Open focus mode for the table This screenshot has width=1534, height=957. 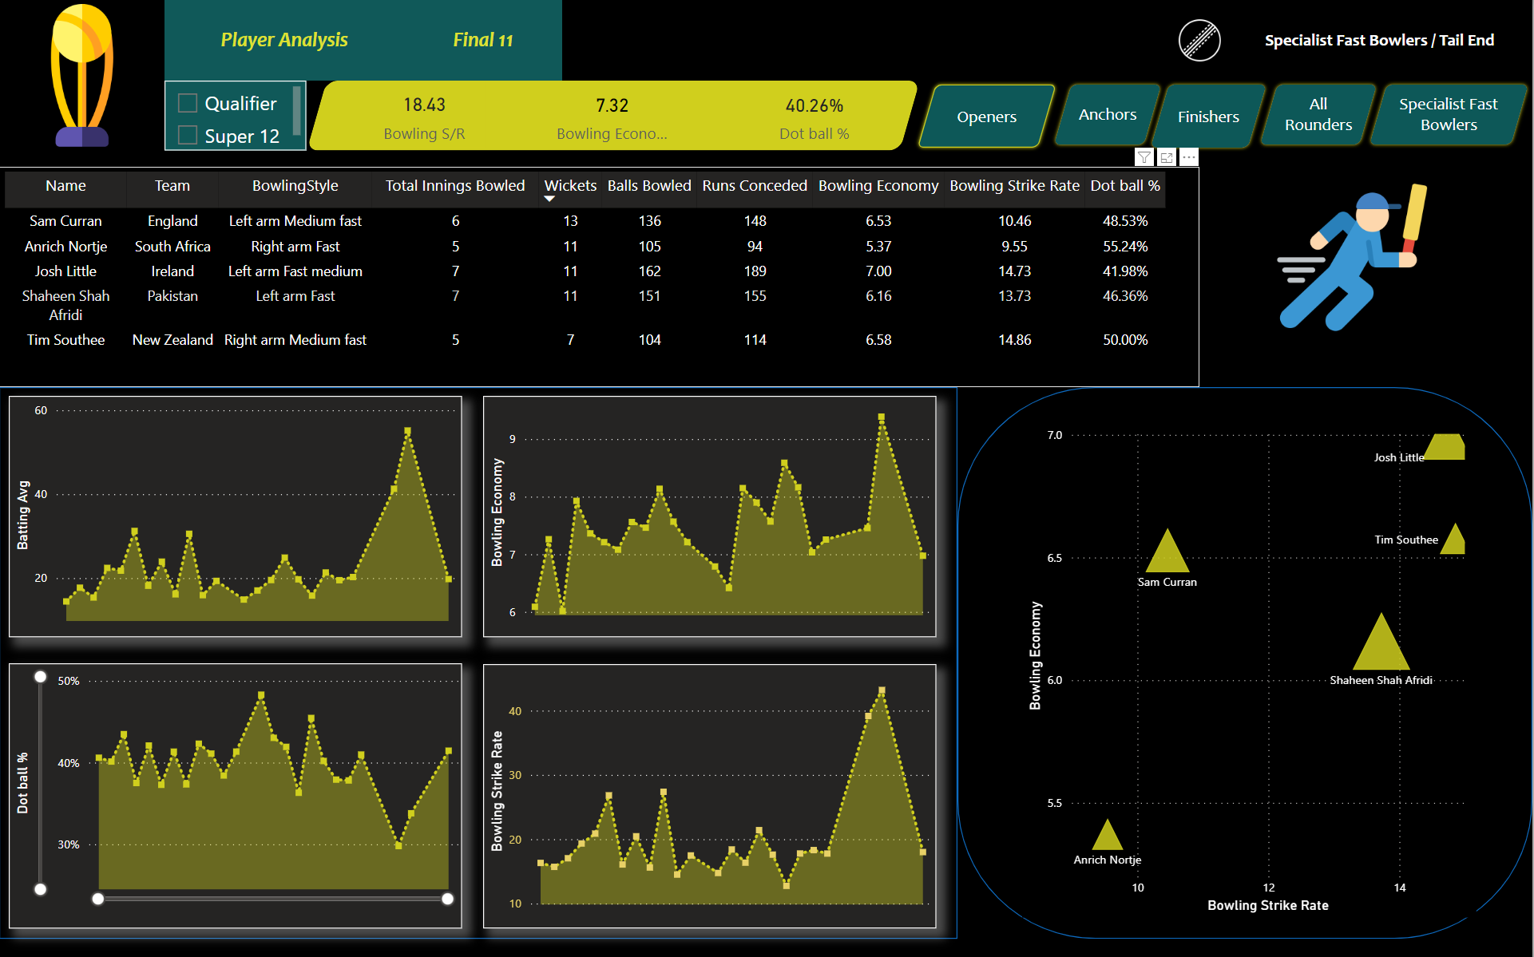pos(1167,157)
